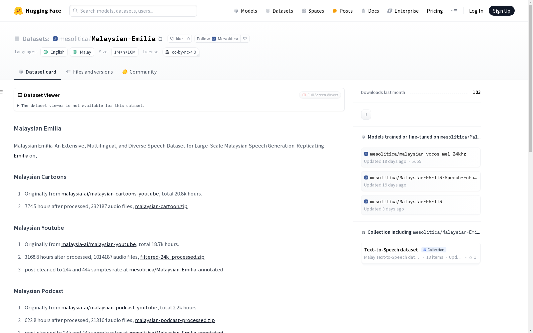This screenshot has height=333, width=533.
Task: Open the Full Screen Viewer
Action: point(320,95)
